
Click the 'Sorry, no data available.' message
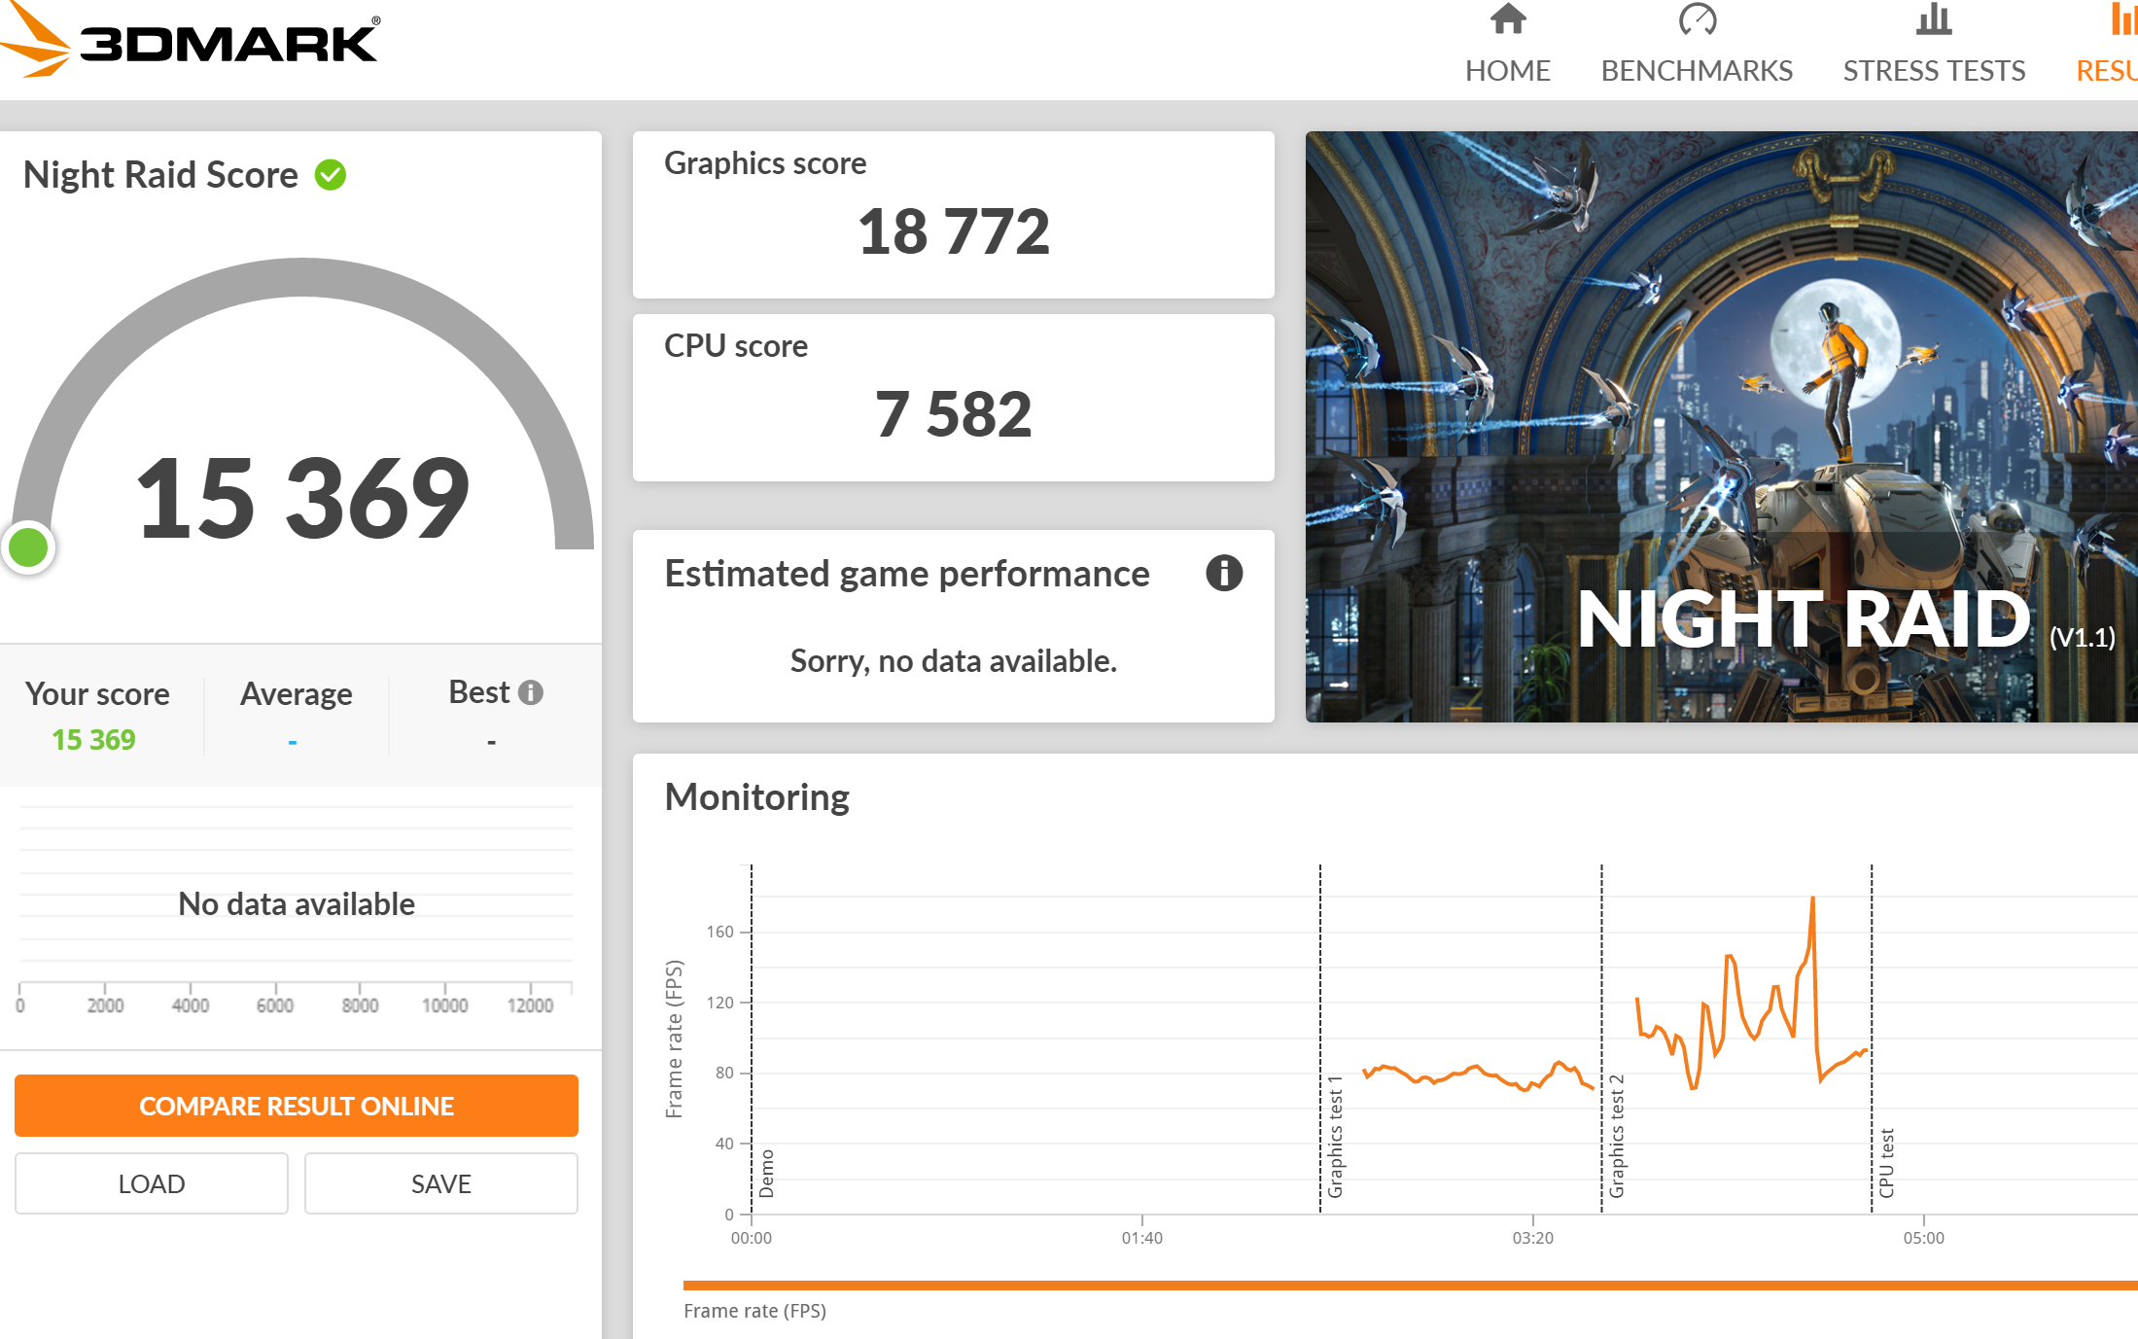pyautogui.click(x=954, y=661)
